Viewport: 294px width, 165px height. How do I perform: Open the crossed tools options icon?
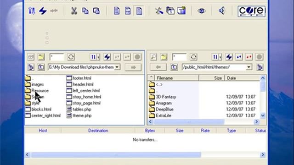(x=159, y=11)
